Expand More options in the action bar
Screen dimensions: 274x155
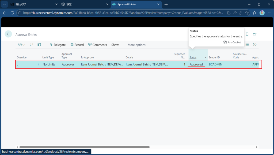pyautogui.click(x=136, y=45)
